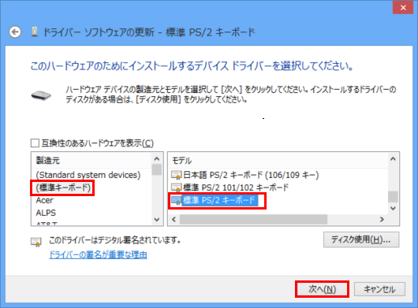
Task: Select ALPS in the manufacturer list
Action: tap(46, 213)
